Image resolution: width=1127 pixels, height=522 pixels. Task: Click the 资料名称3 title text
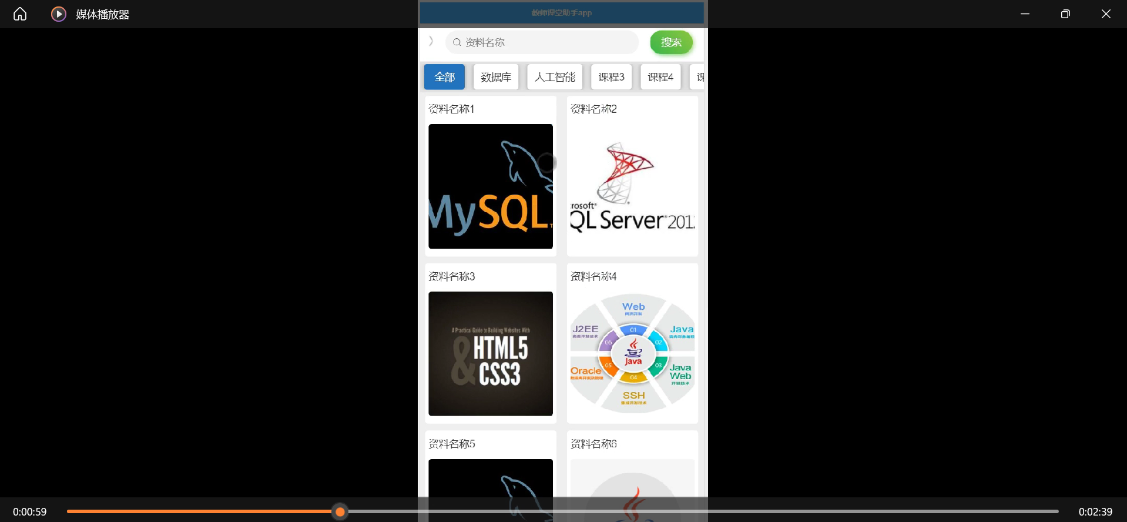click(x=451, y=276)
